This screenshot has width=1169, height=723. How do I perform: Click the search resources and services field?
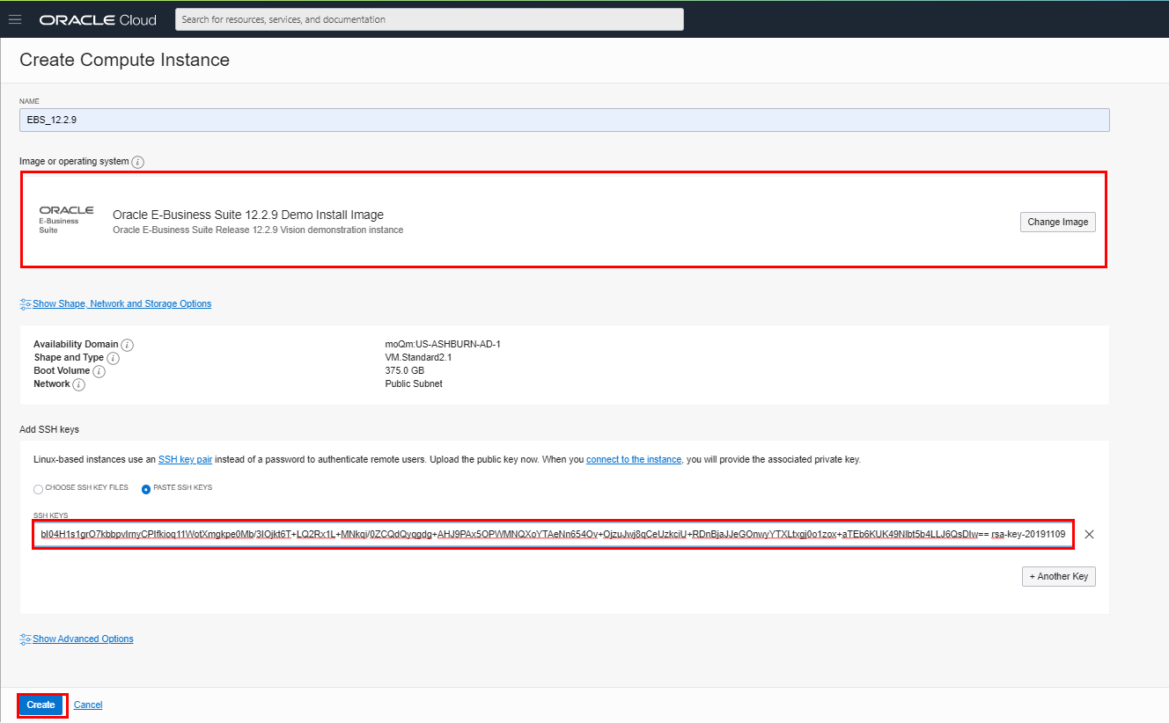(430, 19)
